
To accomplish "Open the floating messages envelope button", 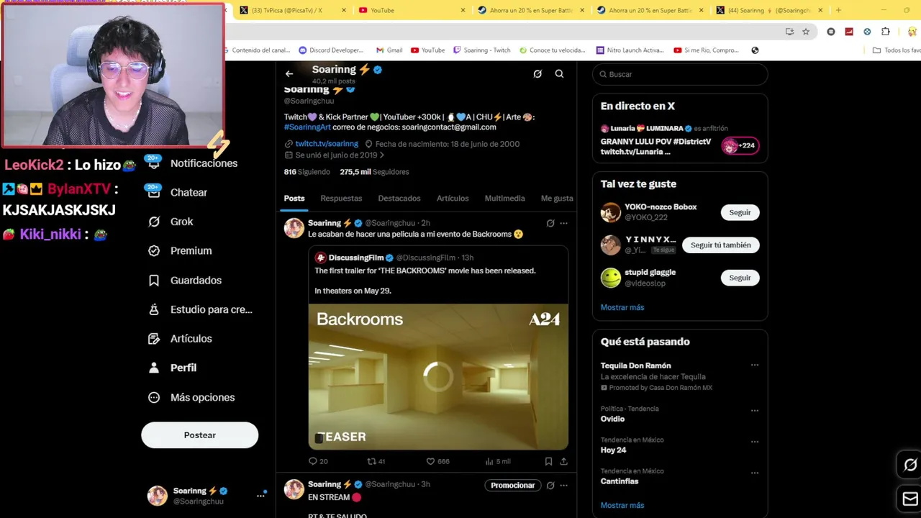I will click(909, 499).
